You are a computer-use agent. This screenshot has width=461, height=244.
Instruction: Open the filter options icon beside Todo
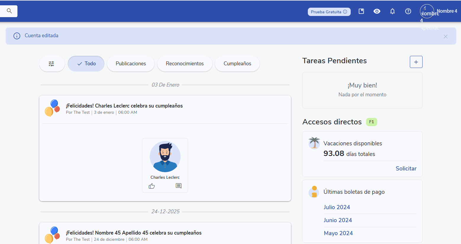[x=52, y=64]
